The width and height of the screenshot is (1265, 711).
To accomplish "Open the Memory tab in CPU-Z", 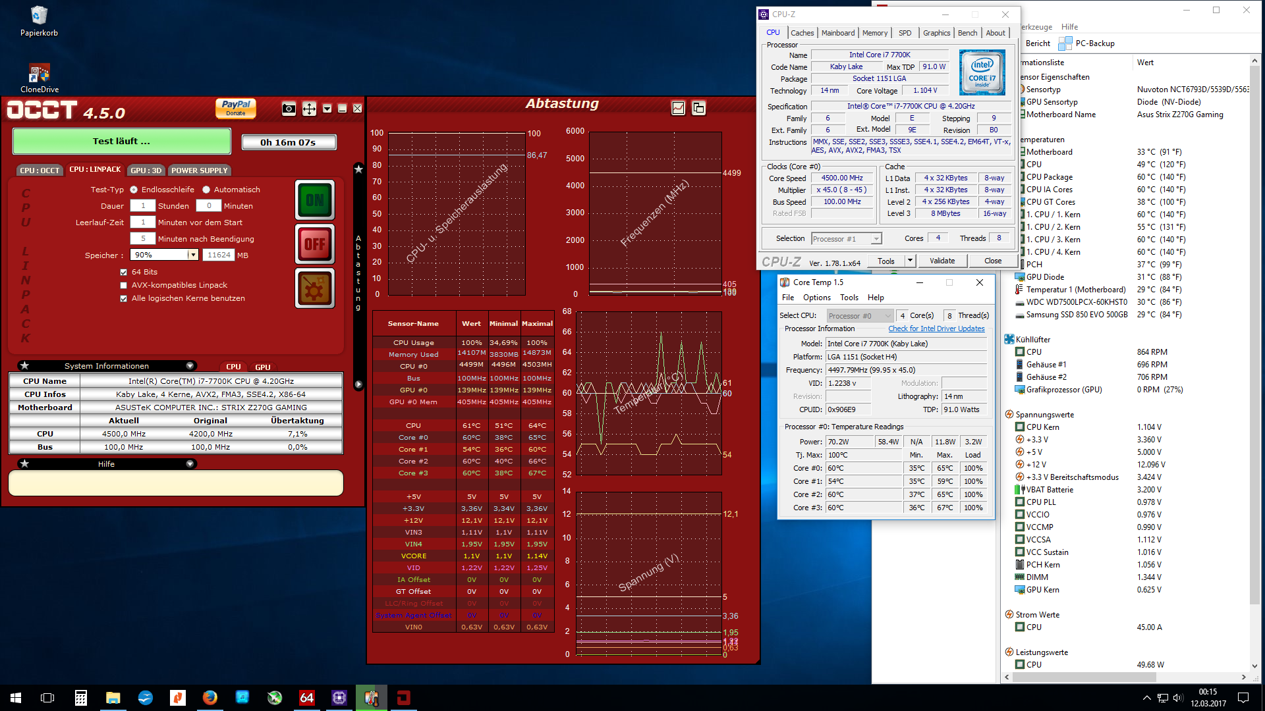I will [874, 33].
